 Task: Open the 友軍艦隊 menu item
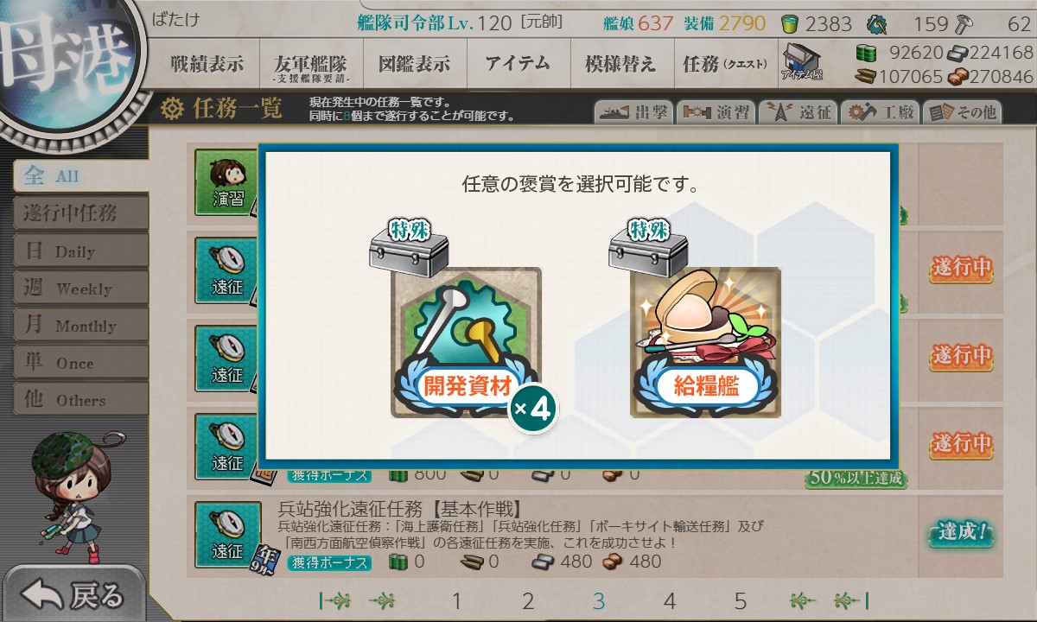(x=310, y=63)
